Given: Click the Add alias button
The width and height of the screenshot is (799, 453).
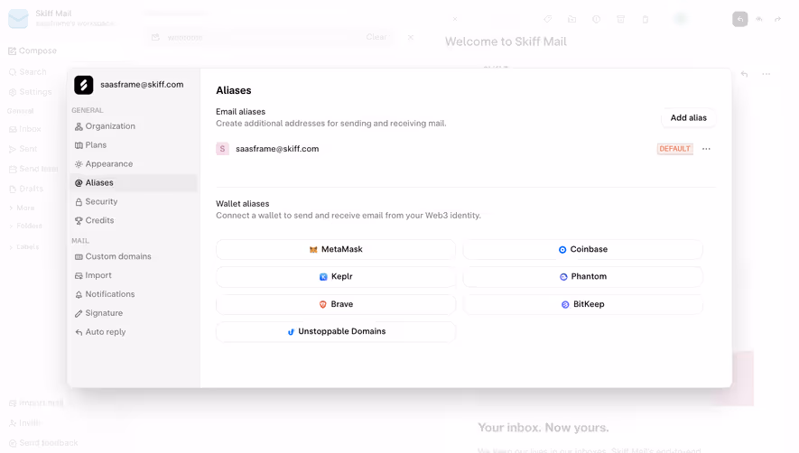Looking at the screenshot, I should point(689,117).
